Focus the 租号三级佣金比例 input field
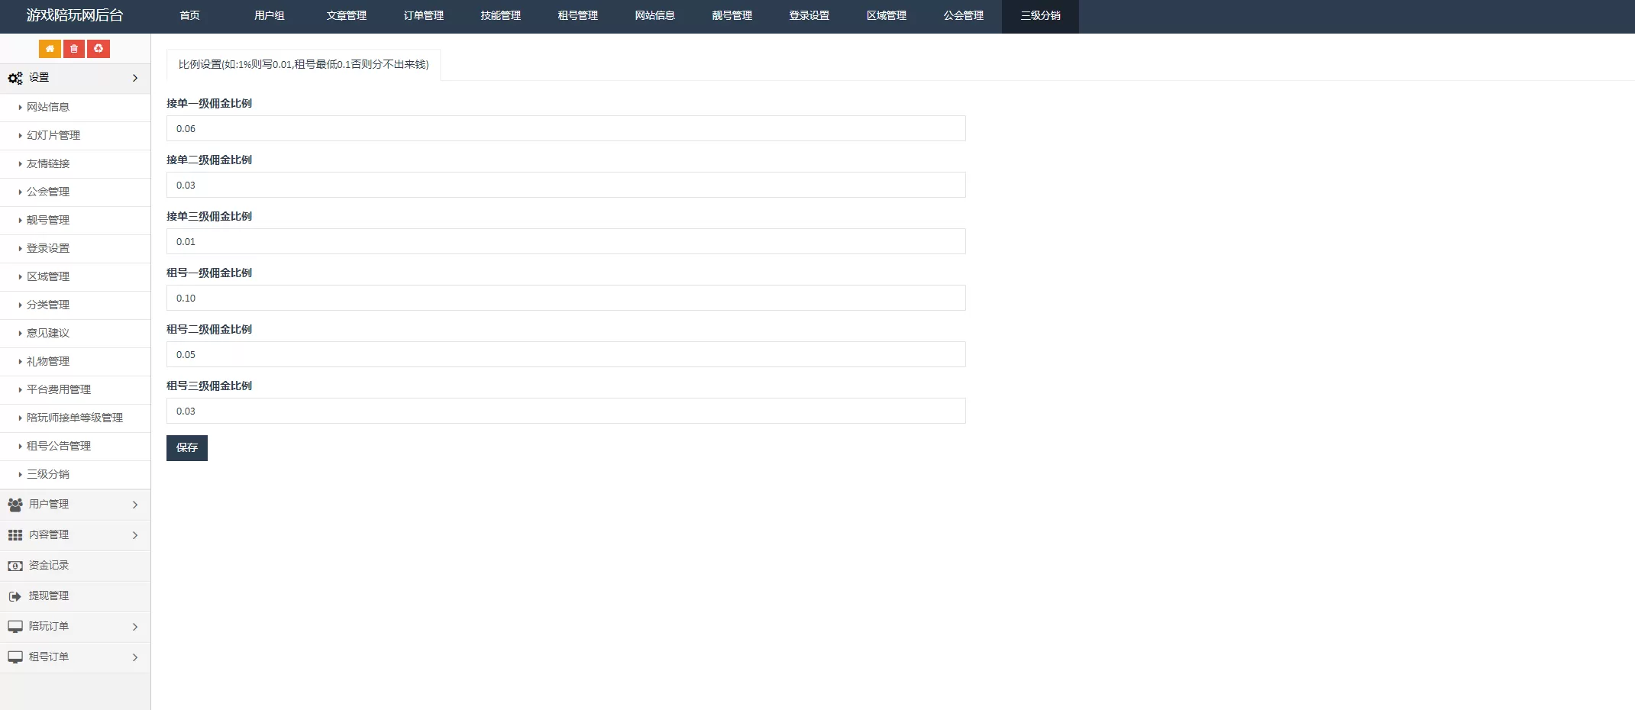Screen dimensions: 1635x710 pyautogui.click(x=565, y=411)
